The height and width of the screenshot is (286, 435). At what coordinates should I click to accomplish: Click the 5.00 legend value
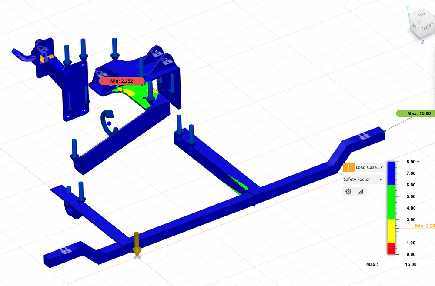point(411,196)
